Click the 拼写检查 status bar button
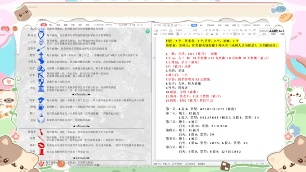The image size is (306, 172). (178, 164)
